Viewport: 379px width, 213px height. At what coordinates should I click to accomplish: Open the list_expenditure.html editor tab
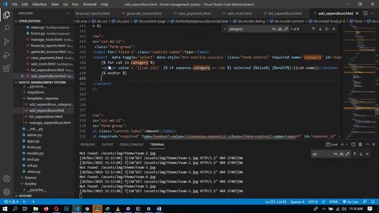coord(285,13)
